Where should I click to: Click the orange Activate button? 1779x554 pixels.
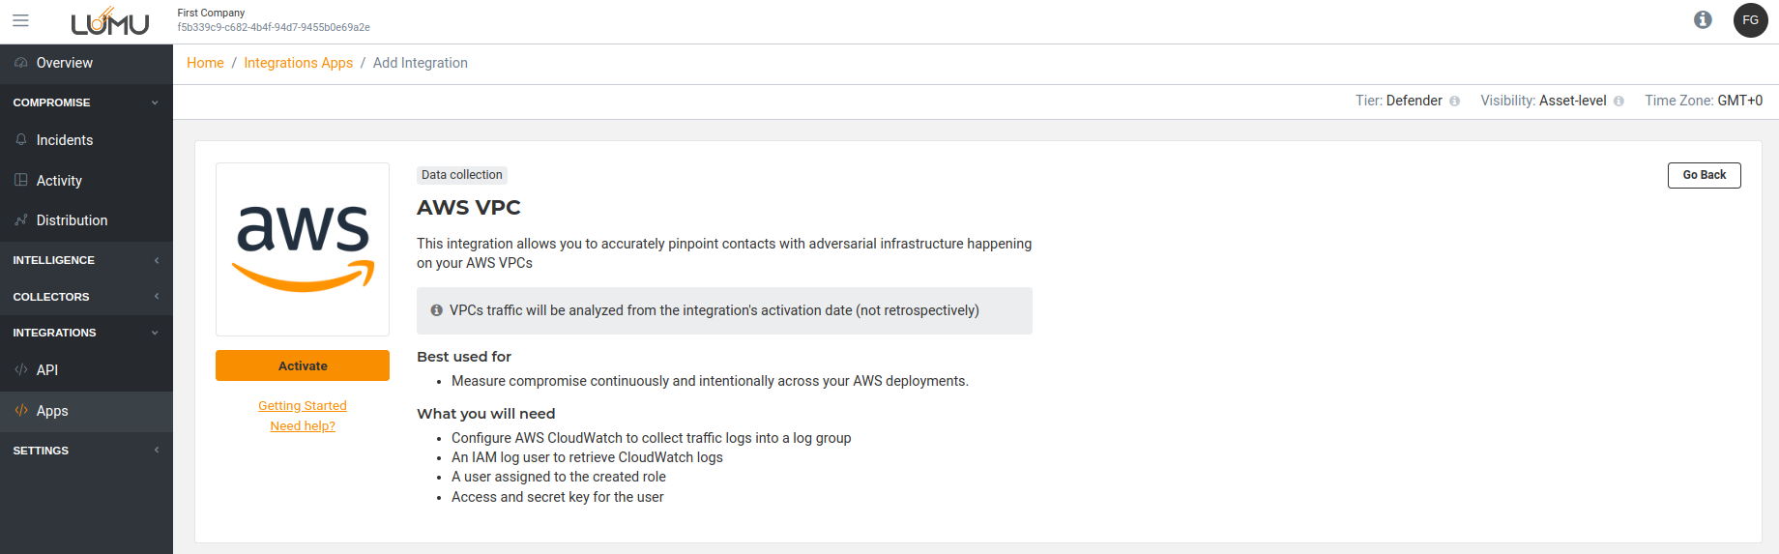(x=303, y=365)
